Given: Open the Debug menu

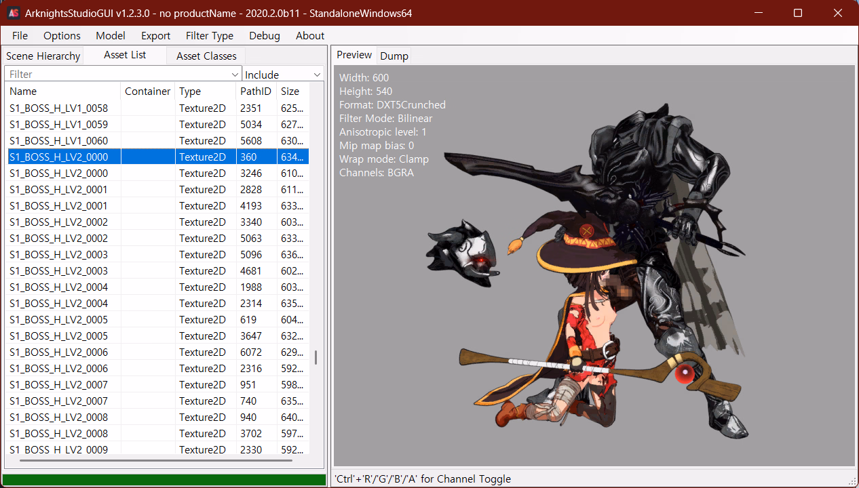Looking at the screenshot, I should coord(265,36).
